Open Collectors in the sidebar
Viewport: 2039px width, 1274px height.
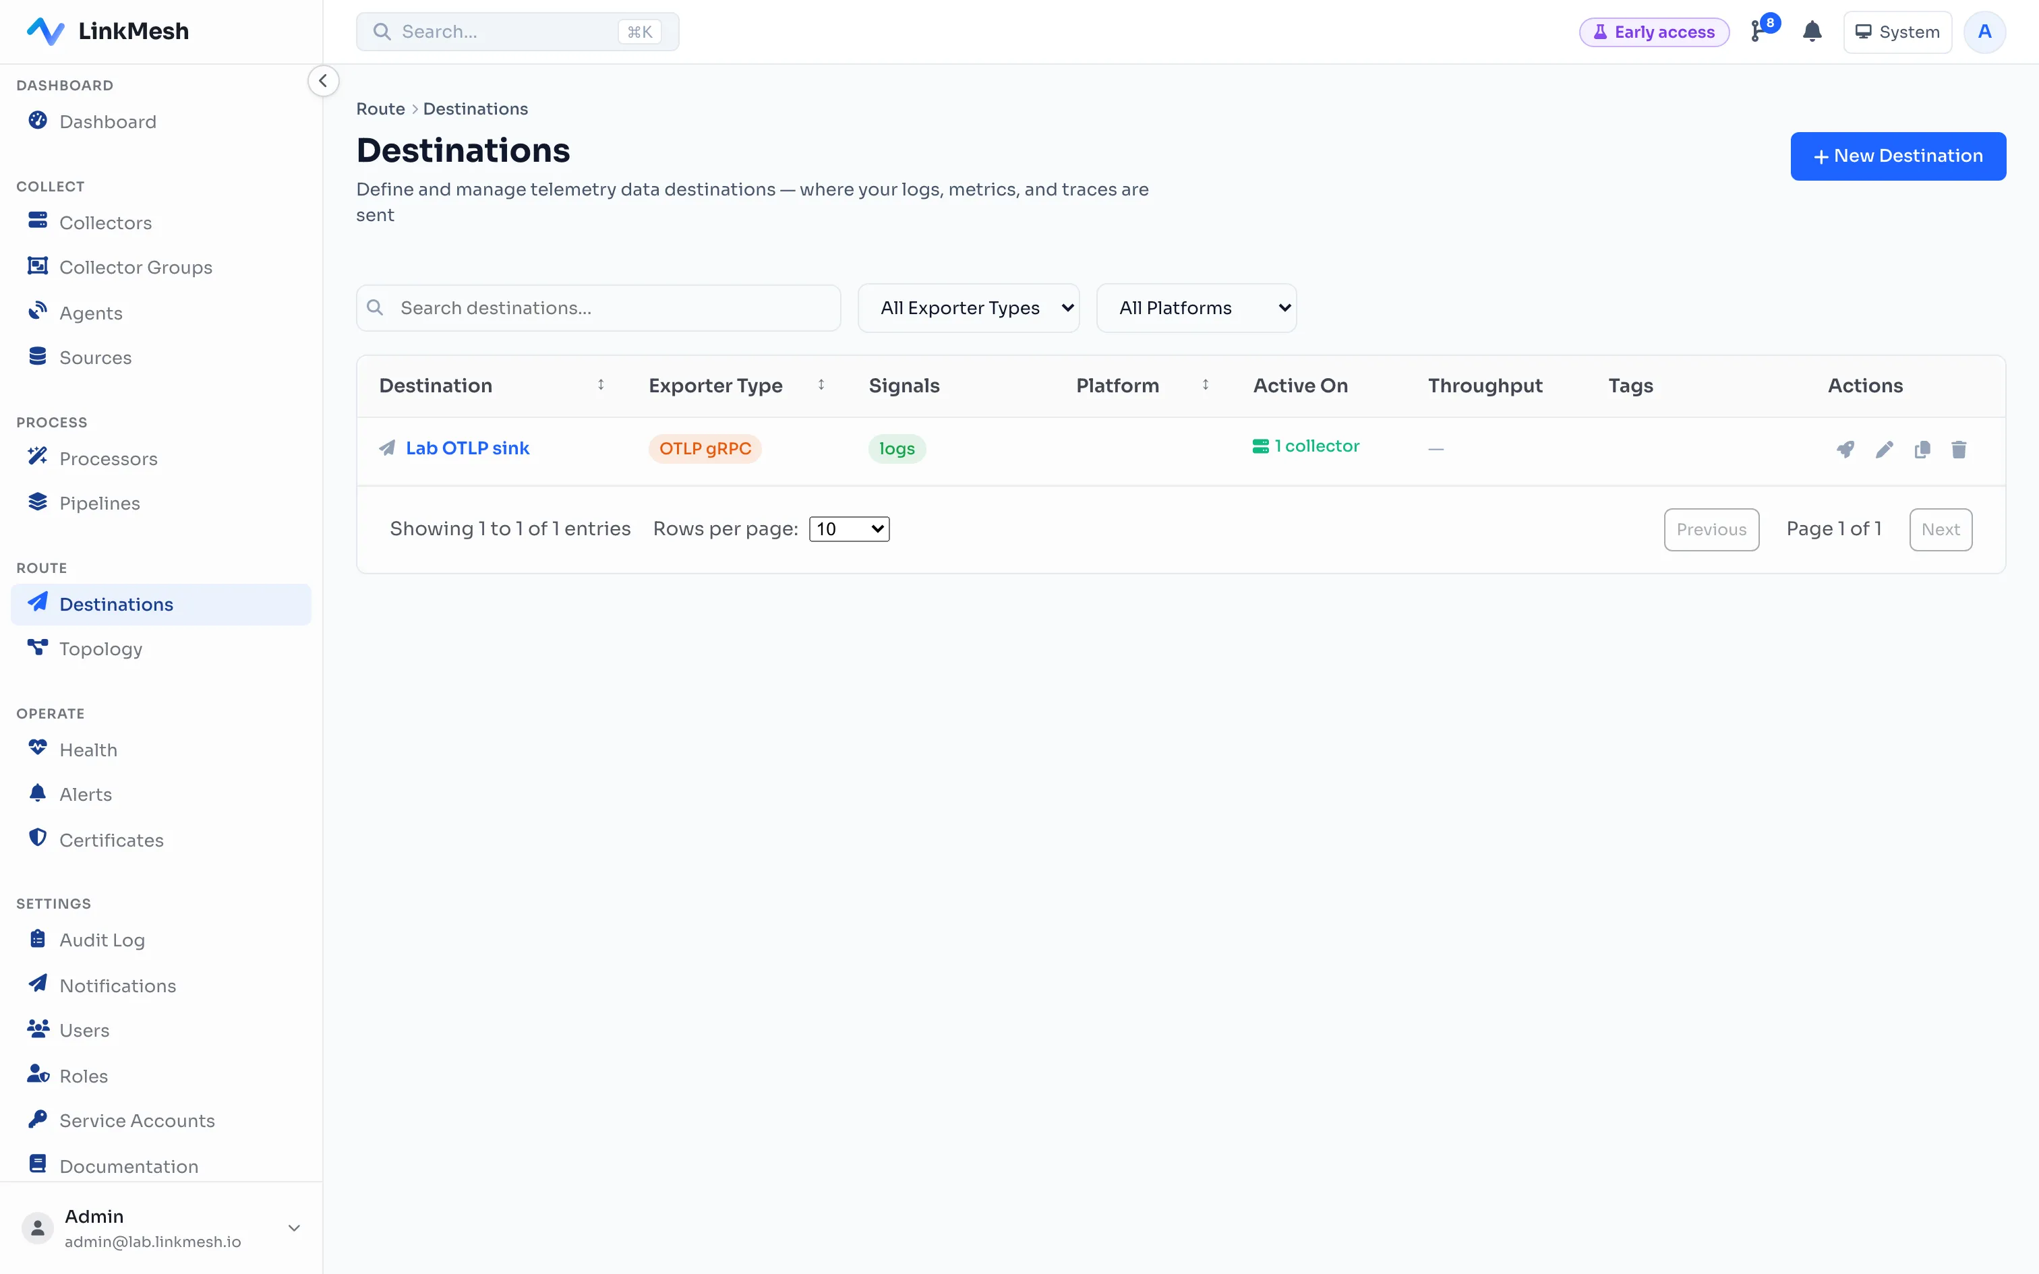(160, 222)
